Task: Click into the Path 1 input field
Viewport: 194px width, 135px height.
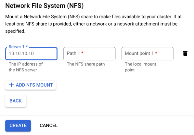Action: coord(89,54)
